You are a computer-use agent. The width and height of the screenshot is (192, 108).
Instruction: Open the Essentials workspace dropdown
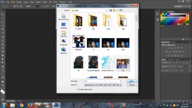182,6
